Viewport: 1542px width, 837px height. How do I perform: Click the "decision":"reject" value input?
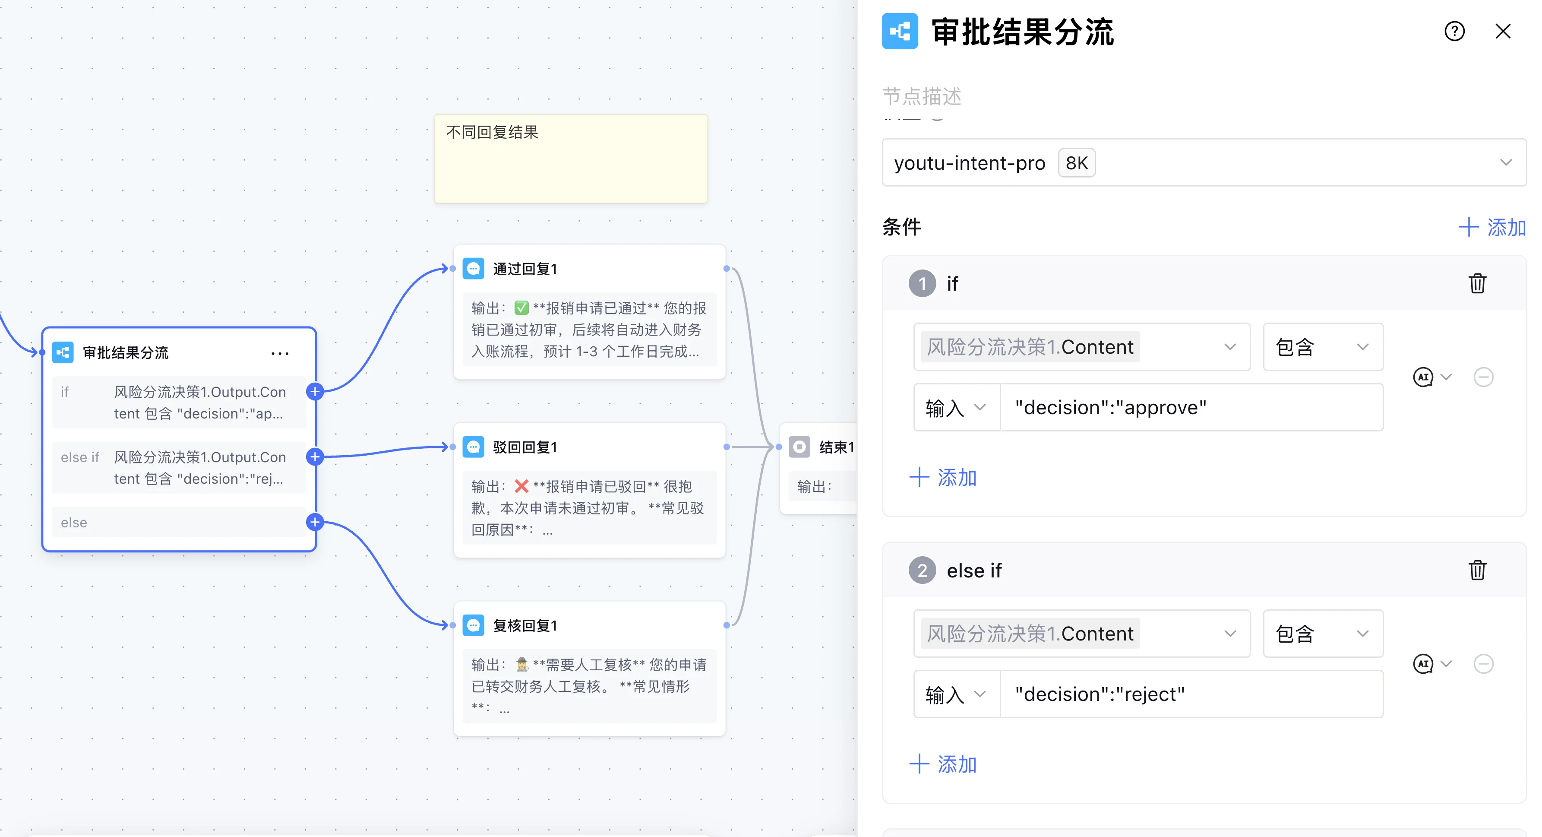click(1191, 694)
